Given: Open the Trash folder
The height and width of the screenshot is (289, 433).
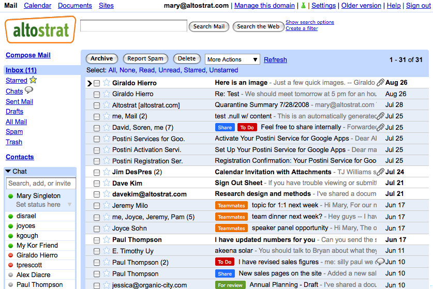Looking at the screenshot, I should pos(14,142).
